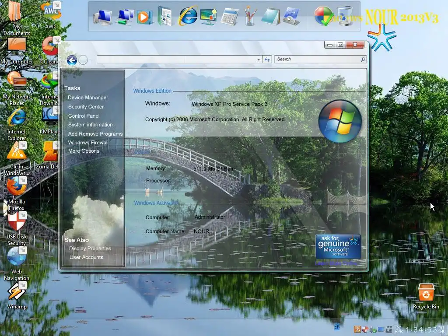The image size is (448, 336).
Task: Click the Safely Remove Hardware tray icon
Action: click(373, 329)
